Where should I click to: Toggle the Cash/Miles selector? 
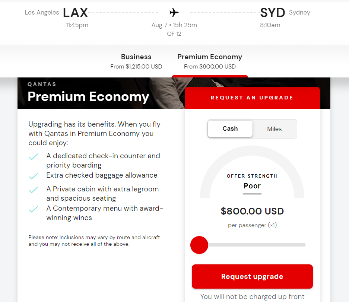(252, 128)
